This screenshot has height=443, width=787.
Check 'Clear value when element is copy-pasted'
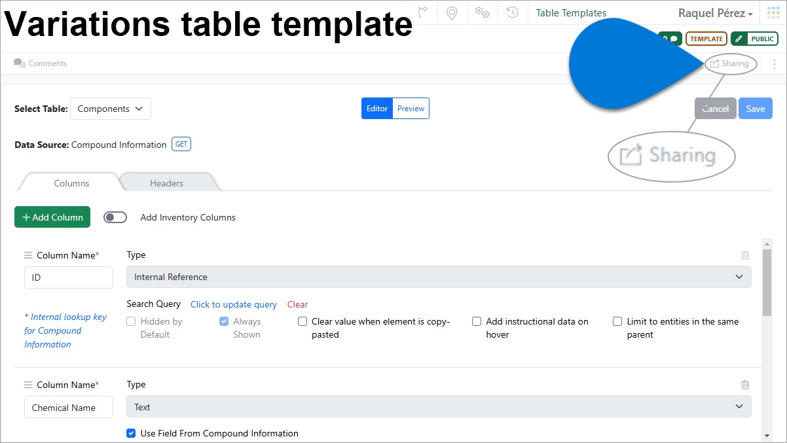click(302, 321)
